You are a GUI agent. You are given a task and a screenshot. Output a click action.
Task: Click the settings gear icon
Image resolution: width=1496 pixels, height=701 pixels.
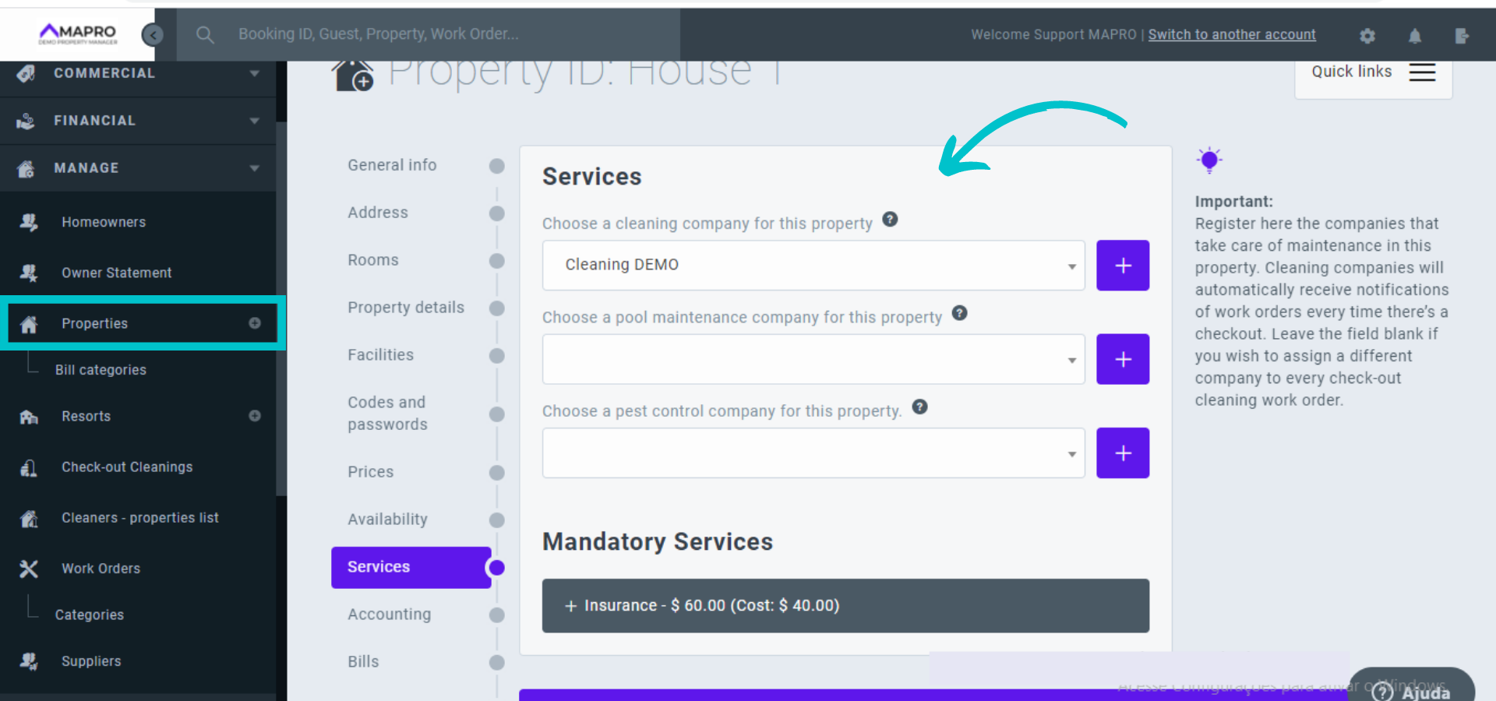[1367, 36]
